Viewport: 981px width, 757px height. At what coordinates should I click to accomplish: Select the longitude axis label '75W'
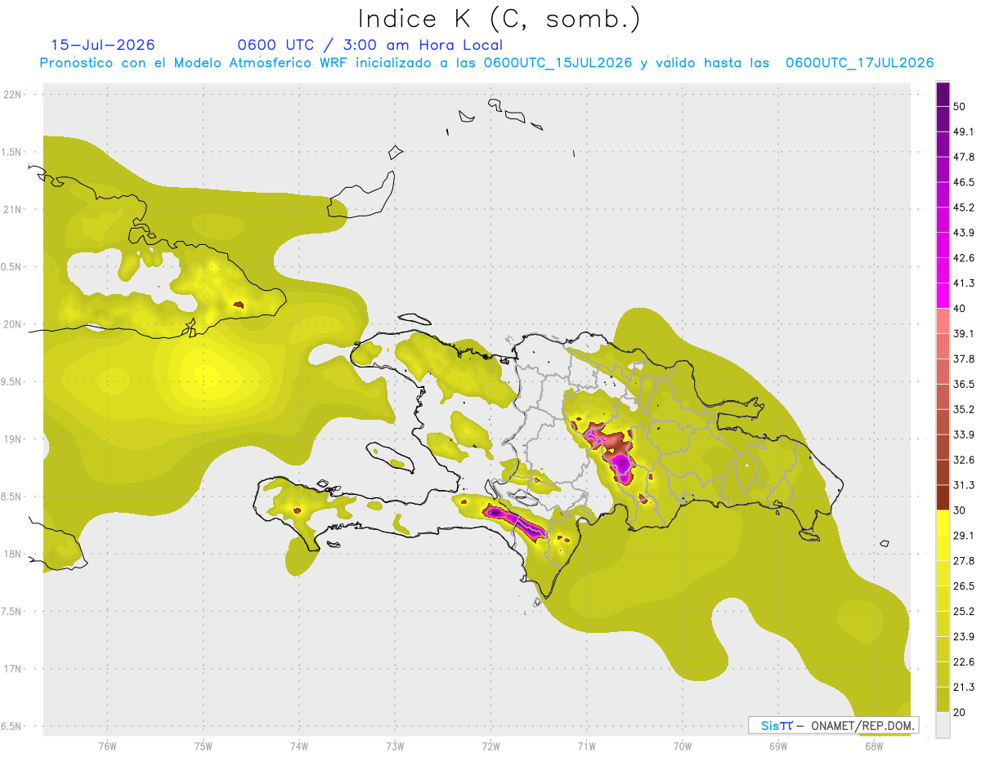coord(204,746)
